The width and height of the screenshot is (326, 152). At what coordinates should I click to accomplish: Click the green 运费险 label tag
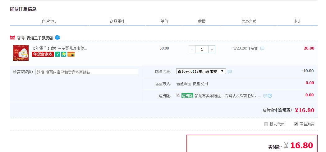pos(187,95)
